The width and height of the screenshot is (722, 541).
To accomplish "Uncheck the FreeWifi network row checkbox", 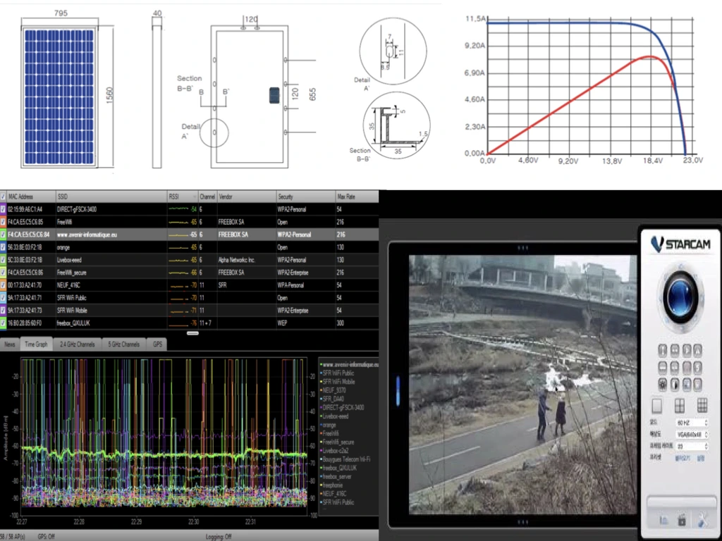I will [3, 222].
